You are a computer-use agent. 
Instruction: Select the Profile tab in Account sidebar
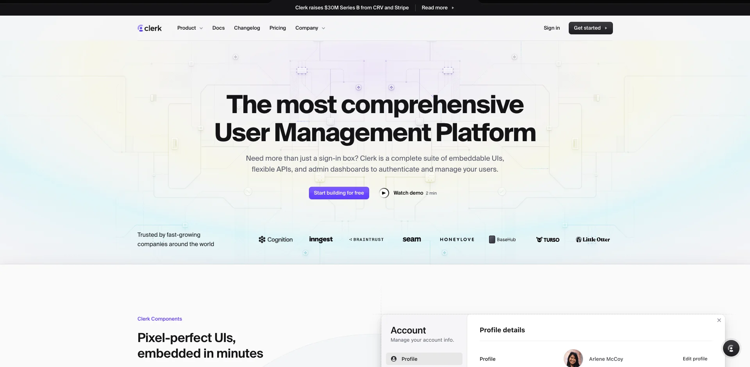point(424,359)
